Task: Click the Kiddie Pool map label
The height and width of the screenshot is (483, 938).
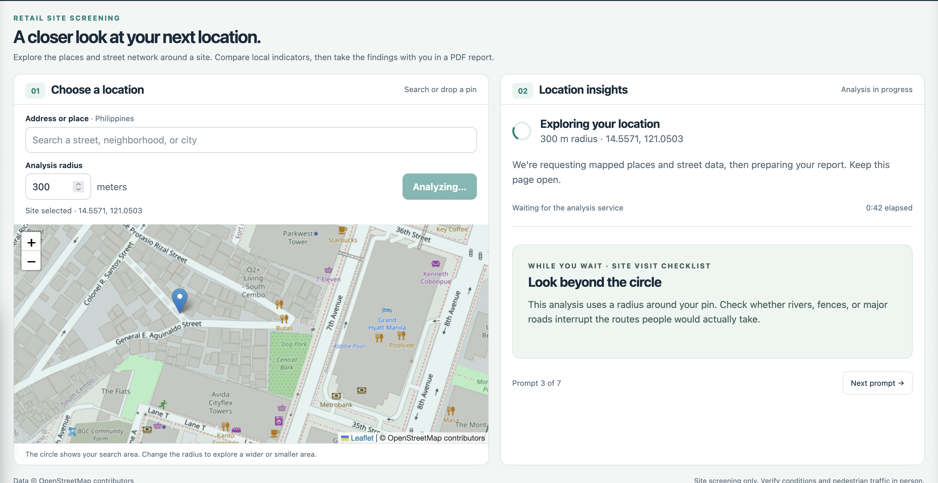Action: 349,346
